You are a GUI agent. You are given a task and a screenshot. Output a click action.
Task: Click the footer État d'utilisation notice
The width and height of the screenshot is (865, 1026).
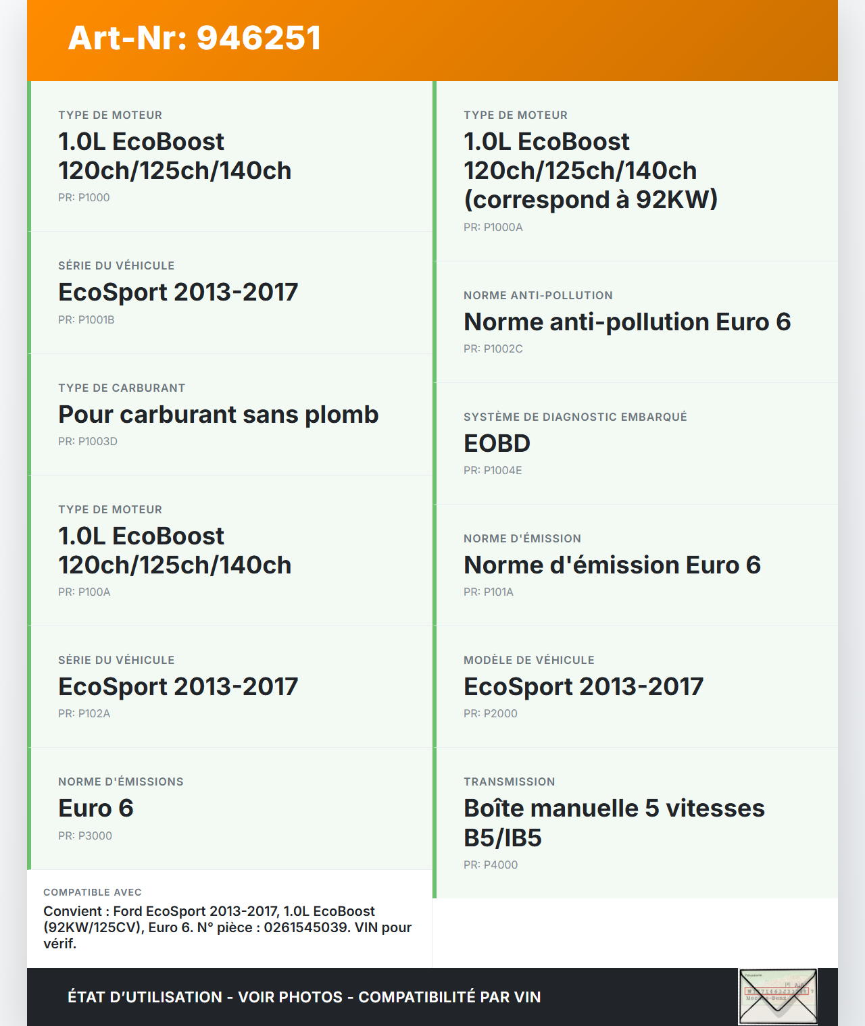coord(304,997)
